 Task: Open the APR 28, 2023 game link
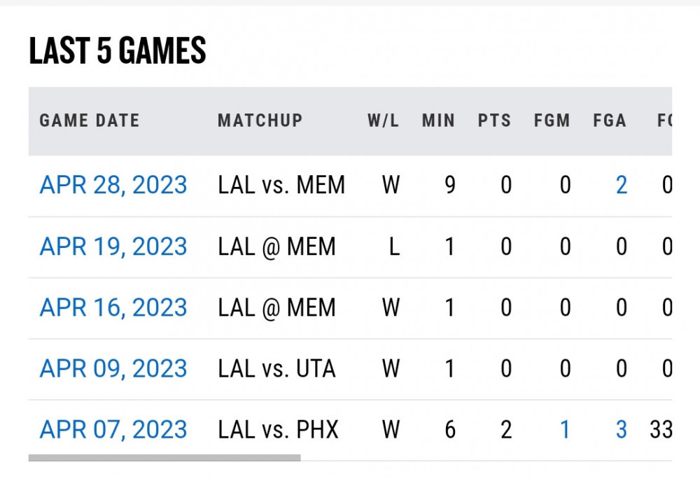tap(113, 186)
